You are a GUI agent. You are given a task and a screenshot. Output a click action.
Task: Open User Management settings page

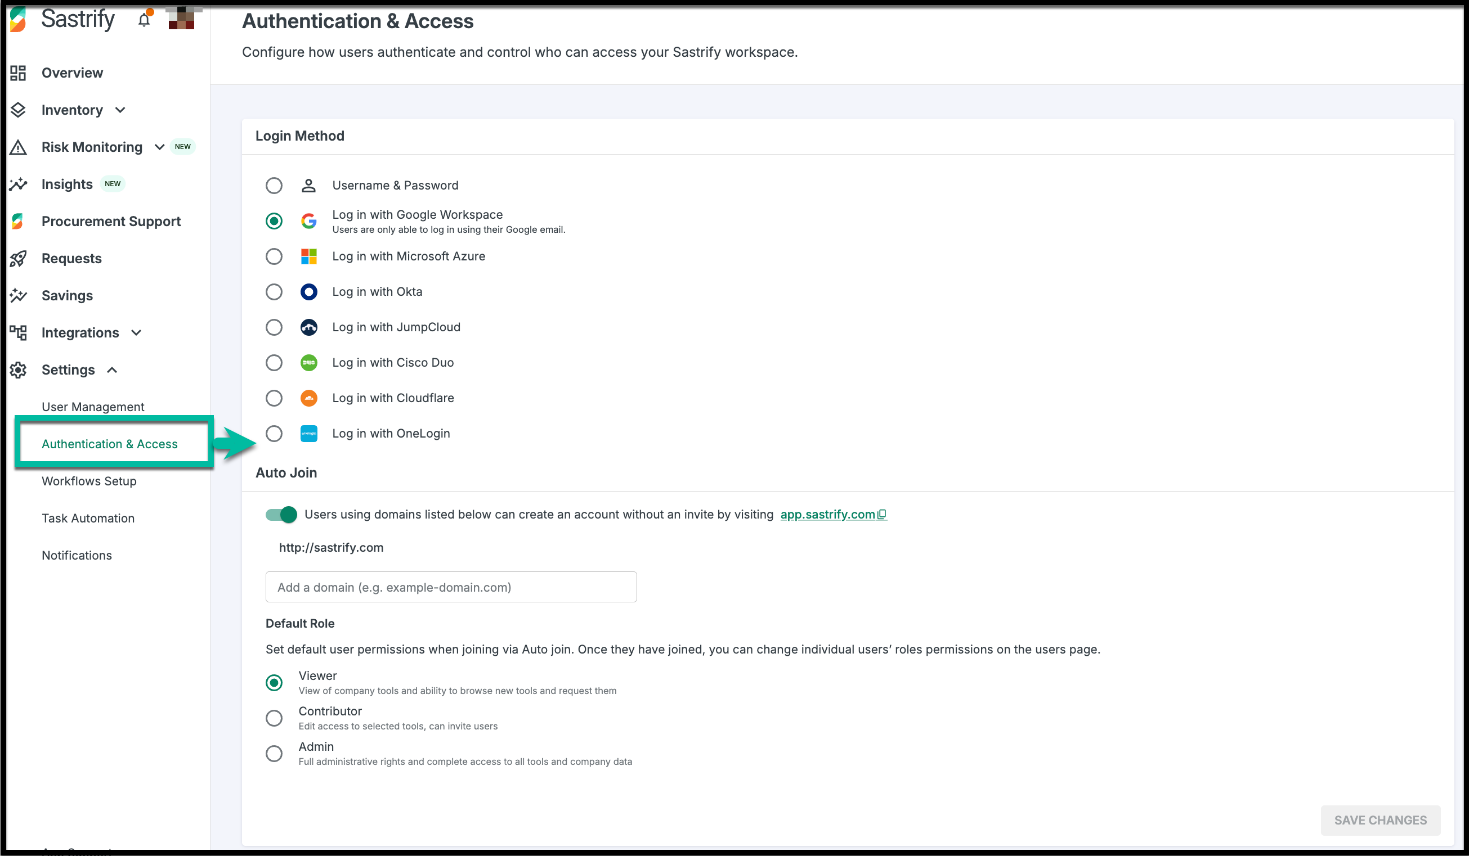pos(93,407)
